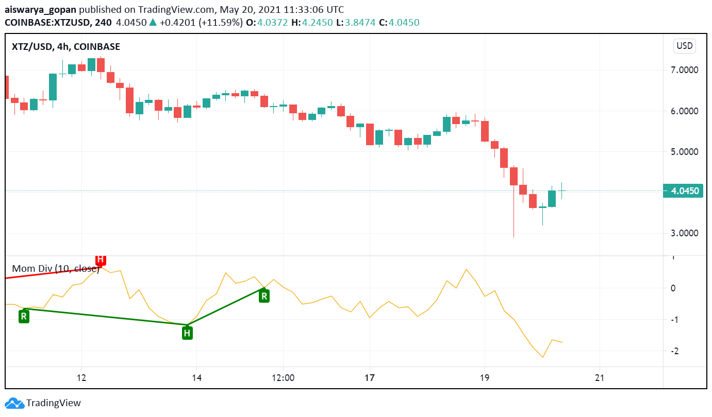Click the green divergence line segment between H and R
Viewport: 712px width, 417px height.
[x=225, y=307]
